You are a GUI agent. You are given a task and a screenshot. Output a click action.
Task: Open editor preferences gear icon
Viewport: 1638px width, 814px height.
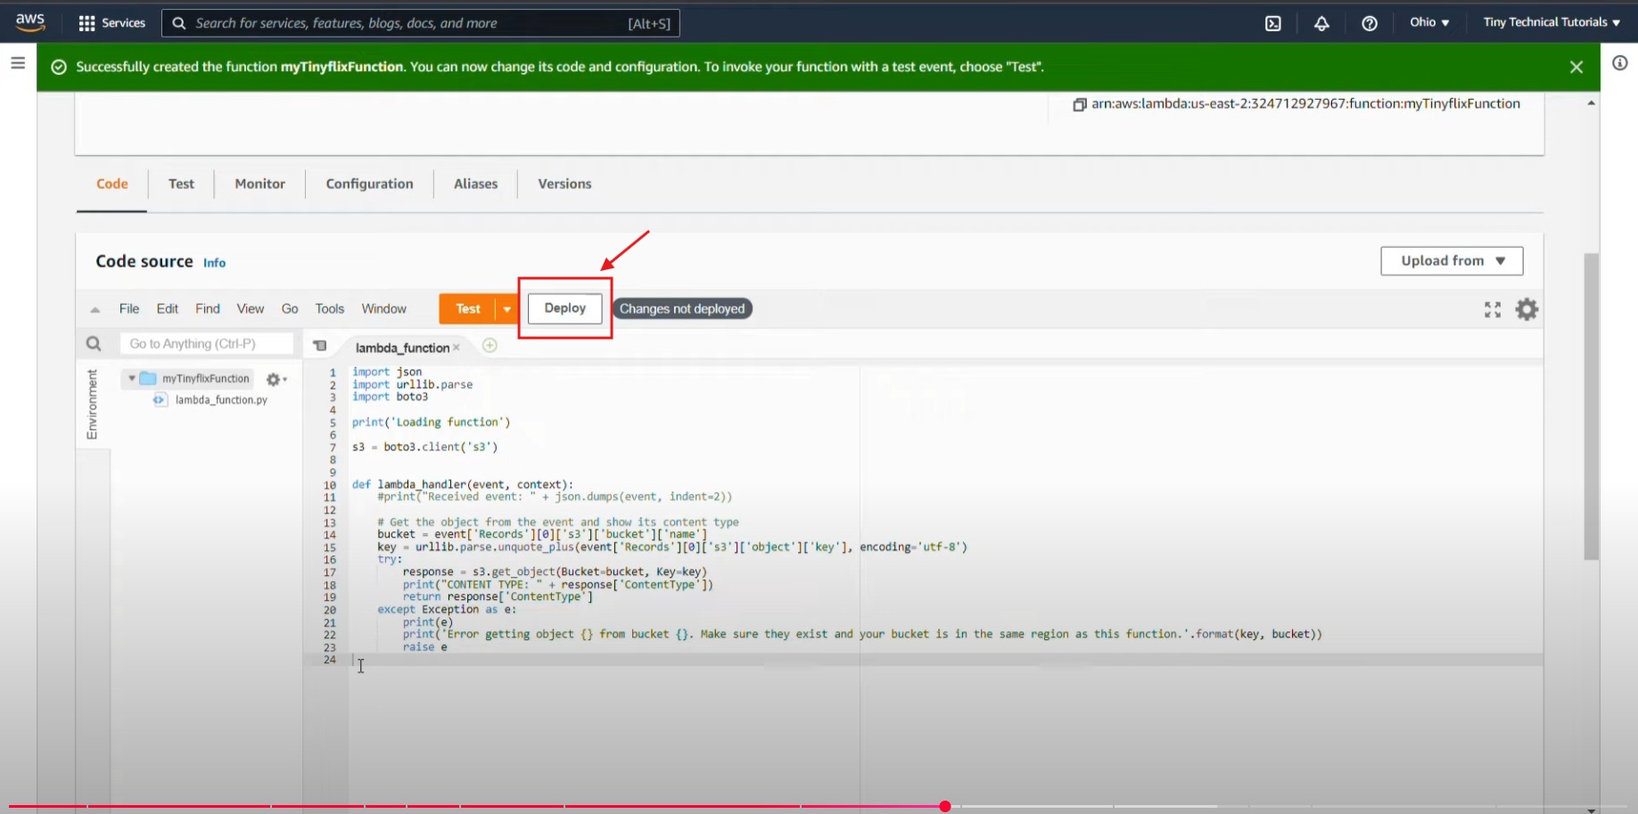pos(1527,309)
